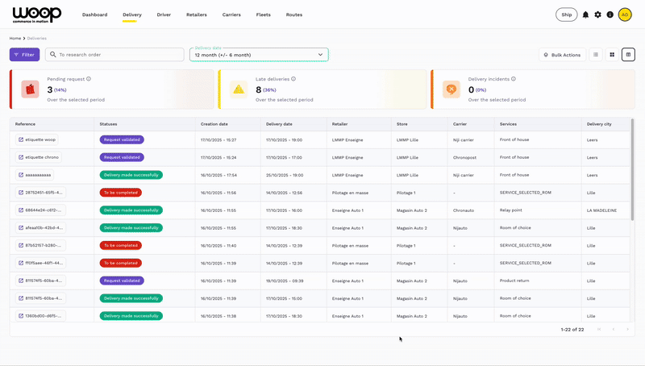Open settings via the gear icon

[x=597, y=15]
